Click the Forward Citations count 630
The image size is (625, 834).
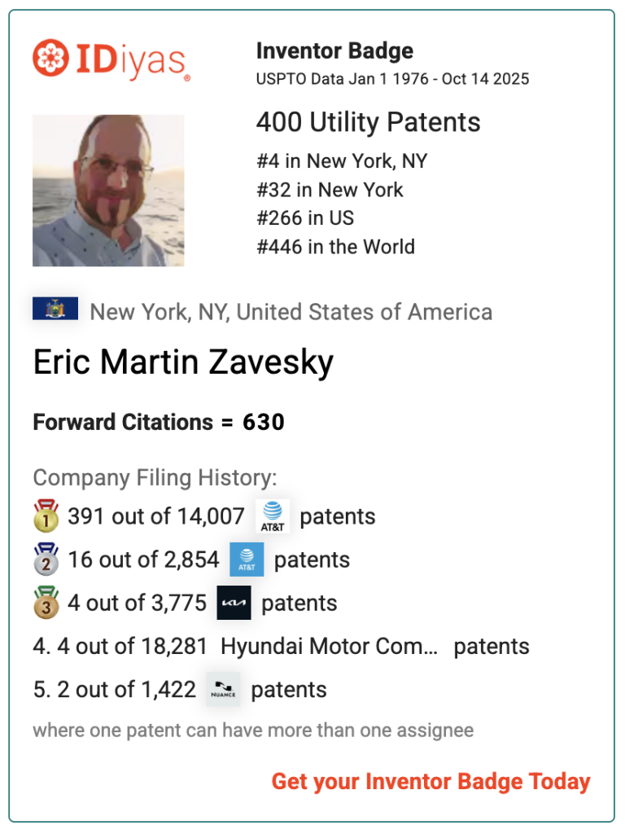point(264,422)
